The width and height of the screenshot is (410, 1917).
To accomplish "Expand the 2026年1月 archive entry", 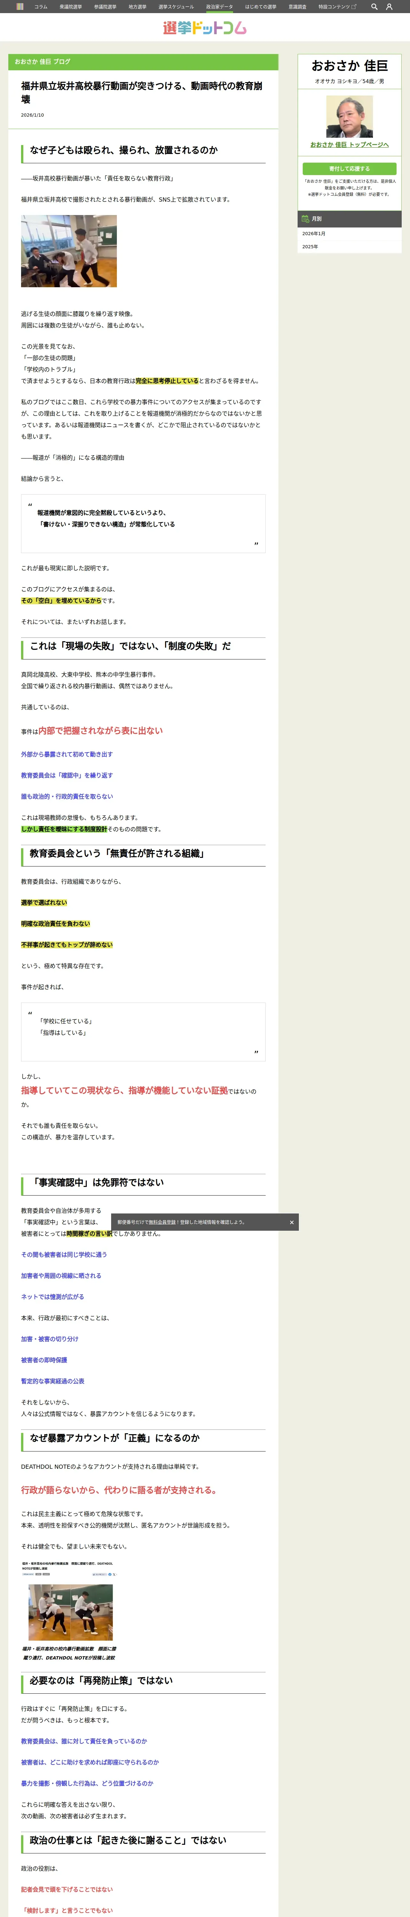I will [x=349, y=234].
